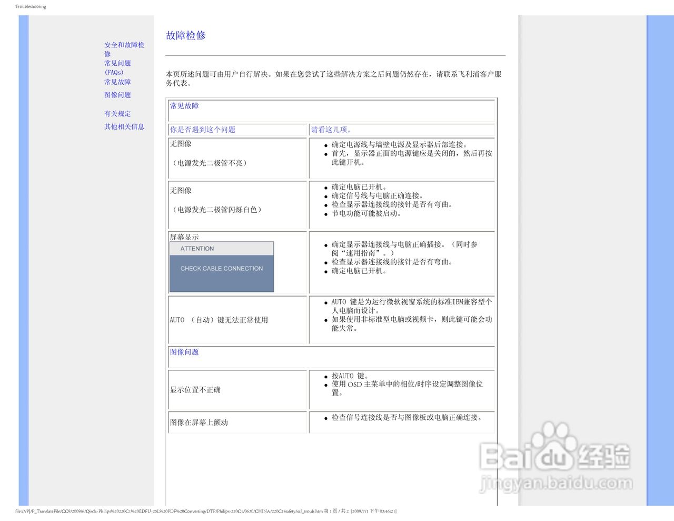674x521 pixels.
Task: Click the 图像问题 table section header
Action: [184, 352]
